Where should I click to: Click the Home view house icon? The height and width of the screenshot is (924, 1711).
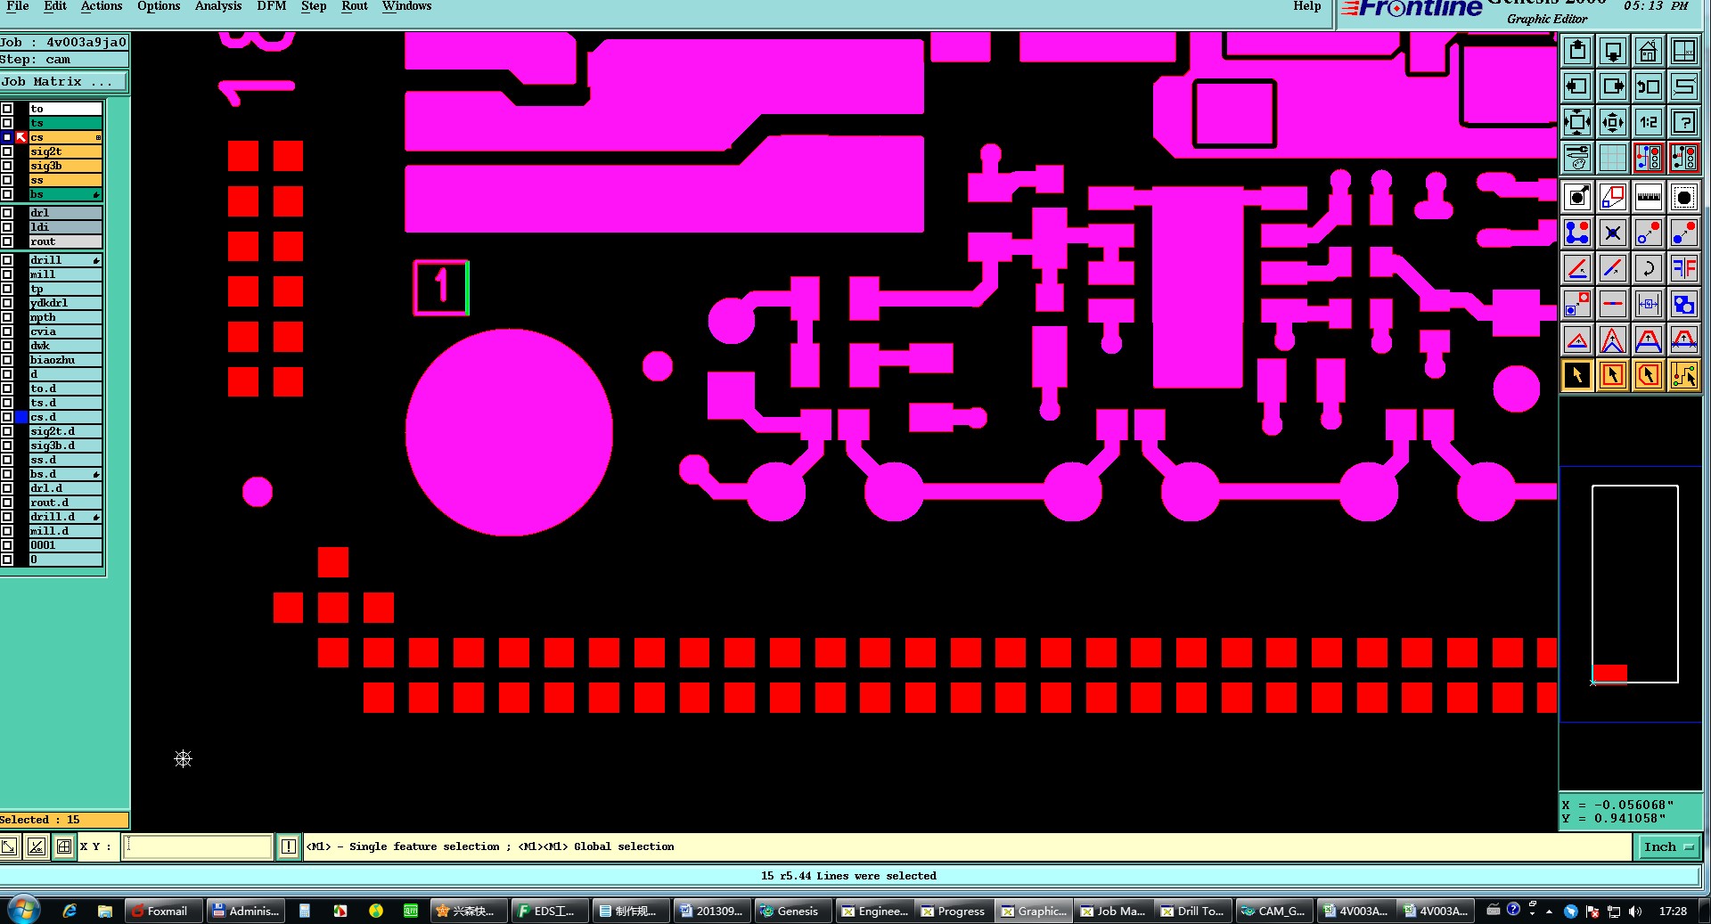(1649, 51)
